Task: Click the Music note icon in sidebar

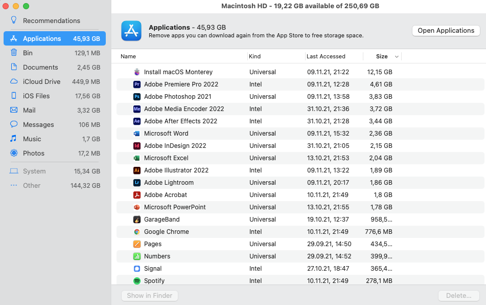Action: 13,138
